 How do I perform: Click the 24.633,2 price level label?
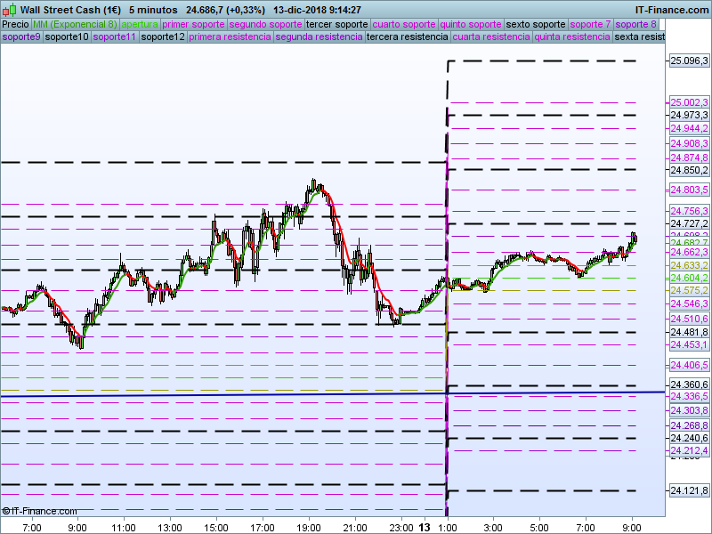point(689,265)
